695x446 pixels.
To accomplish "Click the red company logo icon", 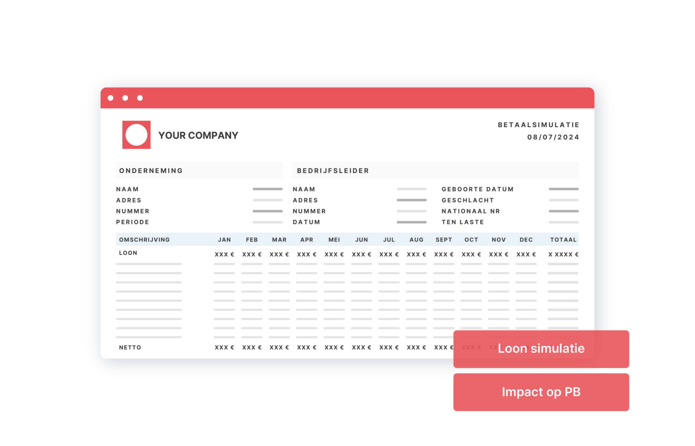I will pos(136,135).
